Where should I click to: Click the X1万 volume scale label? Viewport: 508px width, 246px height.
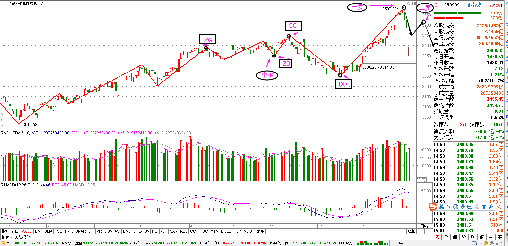pos(421,180)
